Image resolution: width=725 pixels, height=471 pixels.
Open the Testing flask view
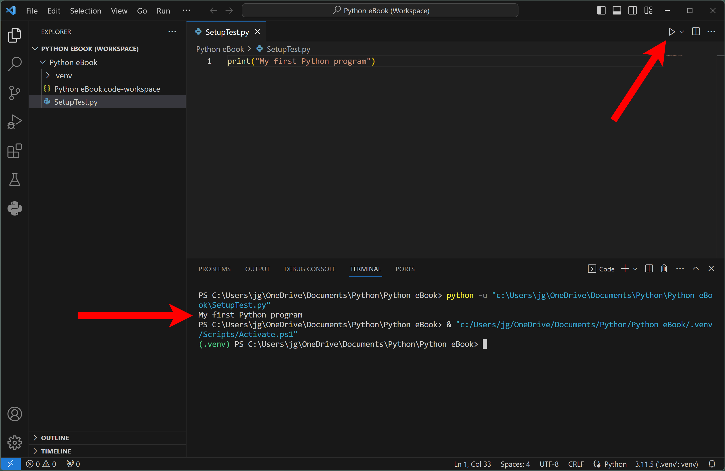click(14, 180)
